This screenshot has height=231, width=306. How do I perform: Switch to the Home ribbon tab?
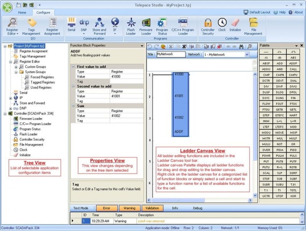(x=22, y=13)
